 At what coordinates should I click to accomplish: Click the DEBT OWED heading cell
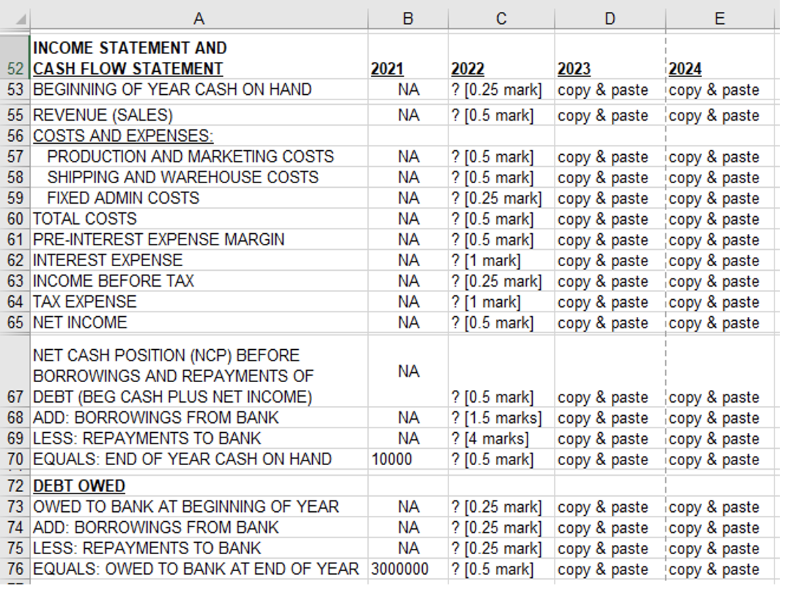click(x=200, y=486)
